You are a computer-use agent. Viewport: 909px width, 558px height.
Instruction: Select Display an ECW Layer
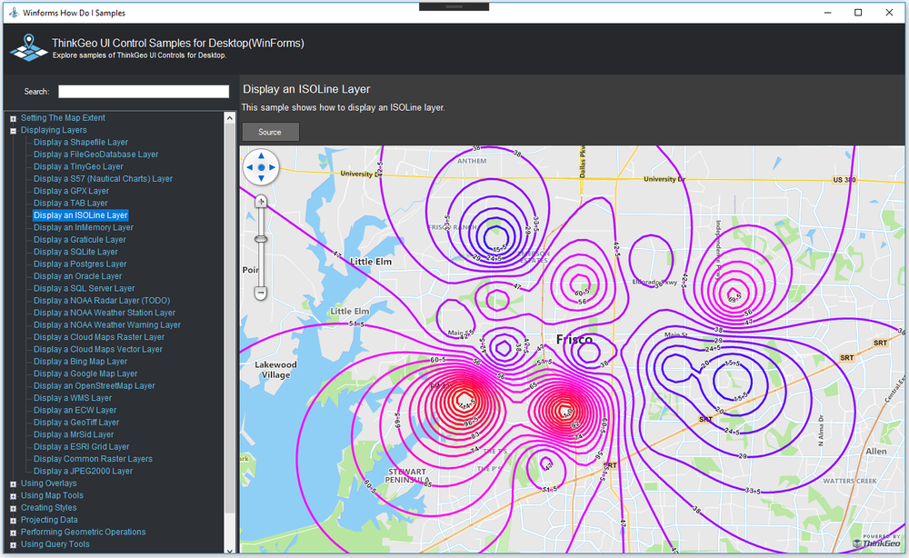click(x=75, y=410)
